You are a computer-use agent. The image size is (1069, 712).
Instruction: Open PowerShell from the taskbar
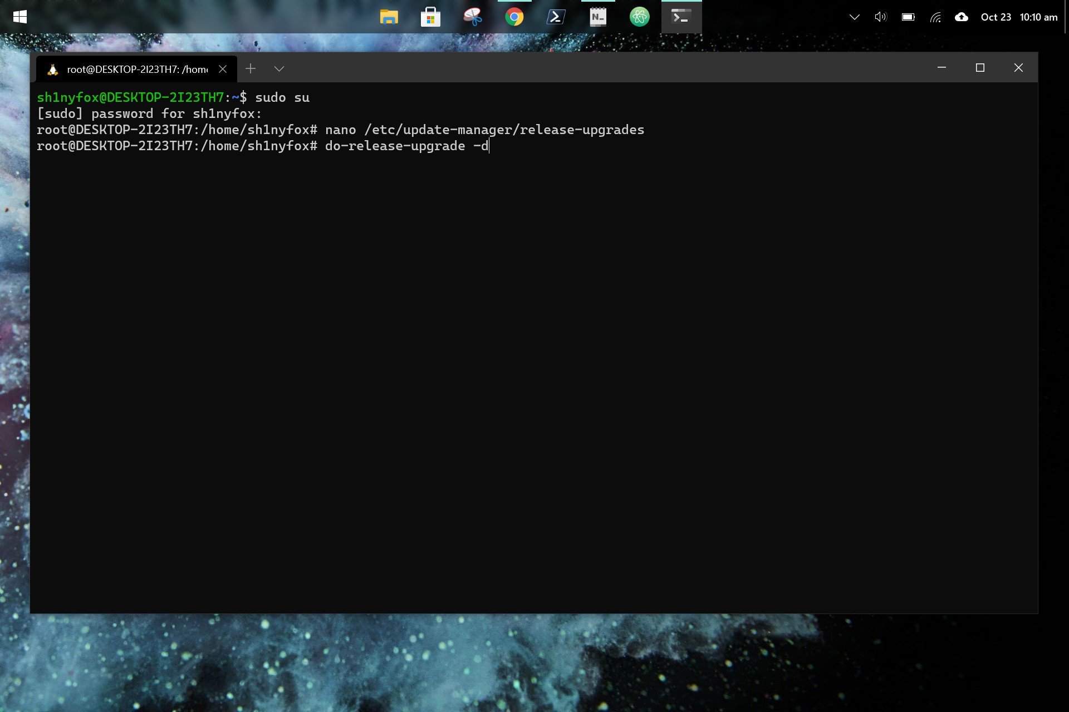point(556,17)
